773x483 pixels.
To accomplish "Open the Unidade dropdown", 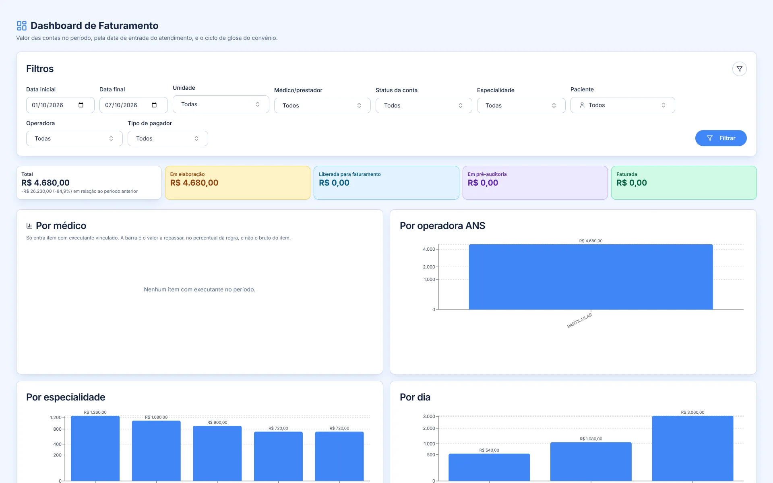I will [x=221, y=104].
